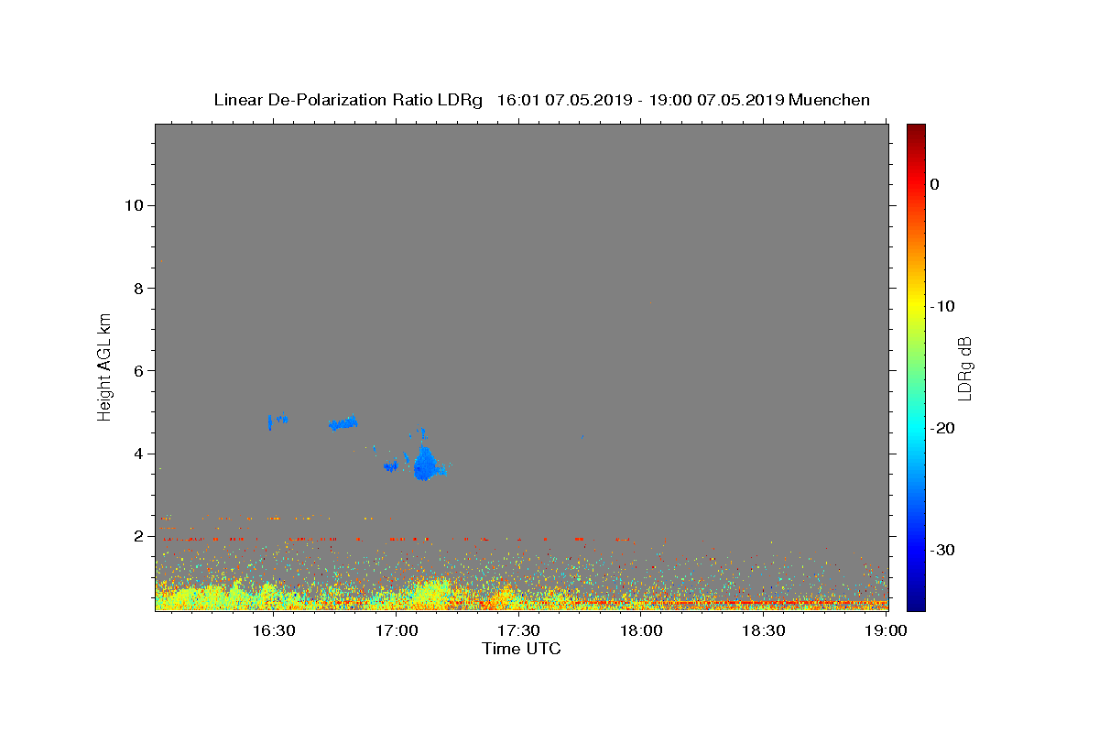The width and height of the screenshot is (1099, 733).
Task: Click the '18:30' time tick label
Action: pos(763,630)
